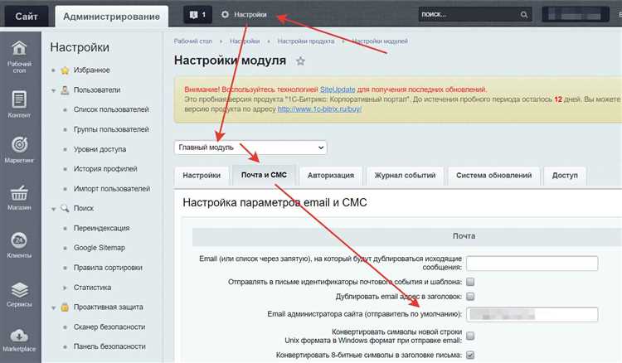The image size is (622, 363).
Task: Open Список пользователей in tree
Action: pyautogui.click(x=111, y=109)
